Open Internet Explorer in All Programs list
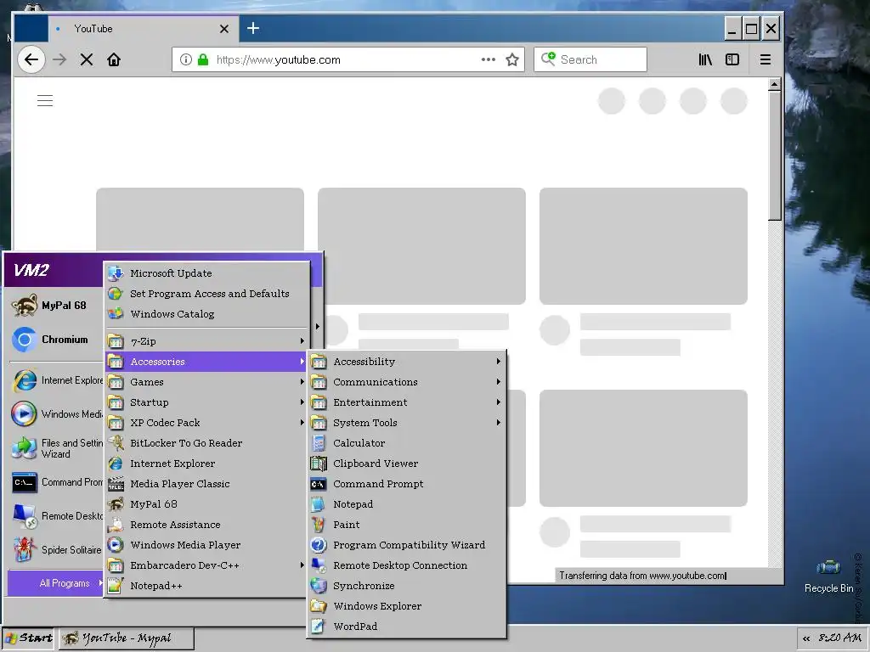 pyautogui.click(x=206, y=464)
